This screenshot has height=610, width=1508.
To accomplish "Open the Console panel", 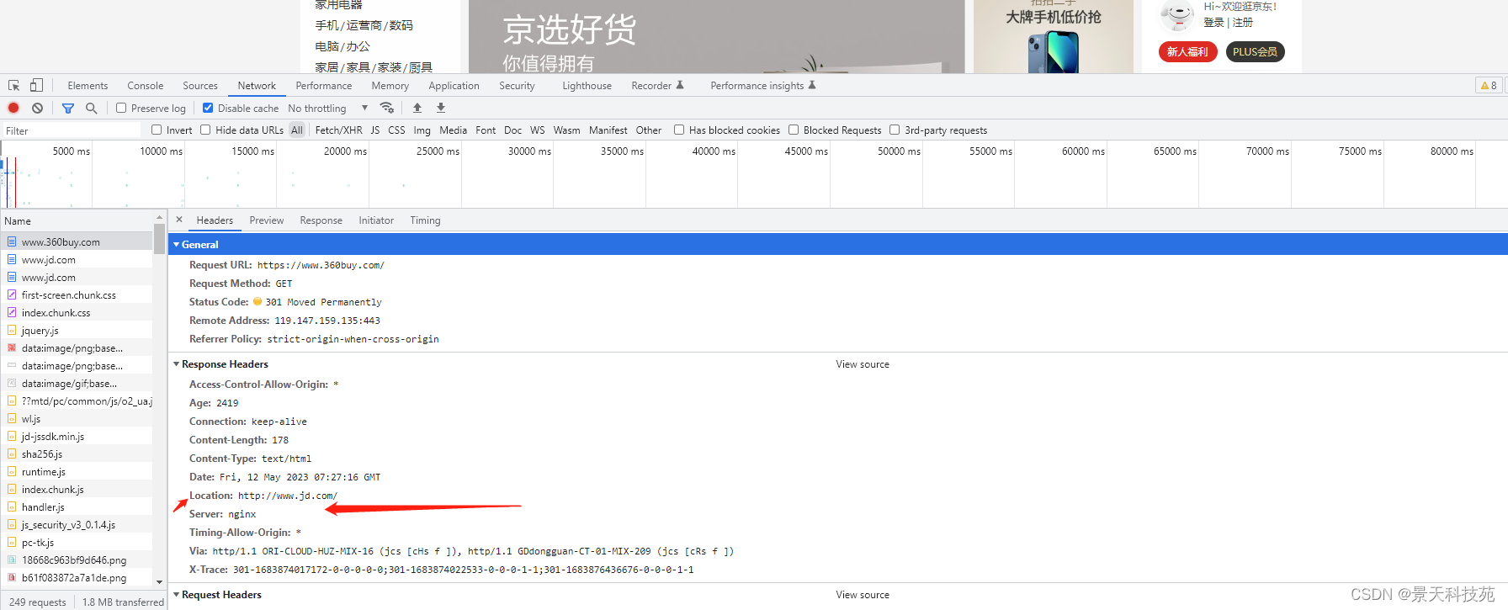I will point(146,86).
